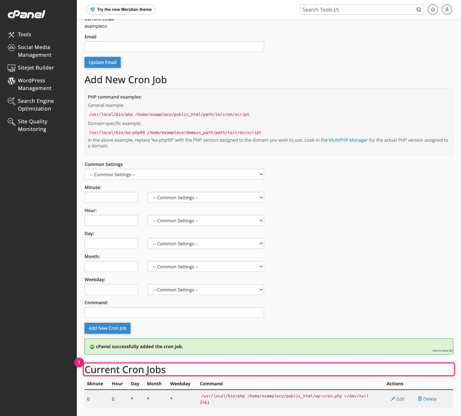The width and height of the screenshot is (461, 416).
Task: Open Tools in the sidebar
Action: 24,35
